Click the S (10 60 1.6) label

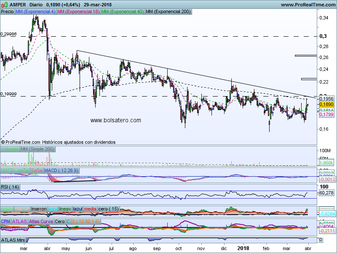point(87,221)
